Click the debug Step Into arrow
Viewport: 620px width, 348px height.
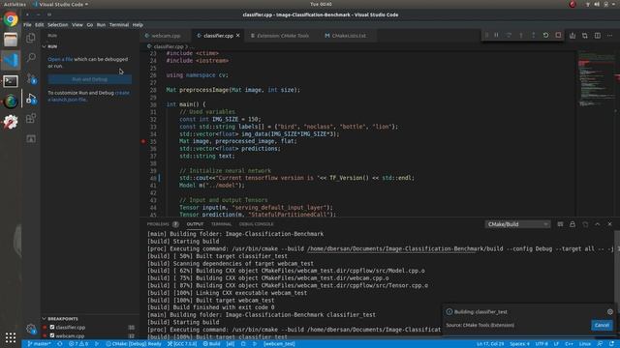pyautogui.click(x=521, y=36)
